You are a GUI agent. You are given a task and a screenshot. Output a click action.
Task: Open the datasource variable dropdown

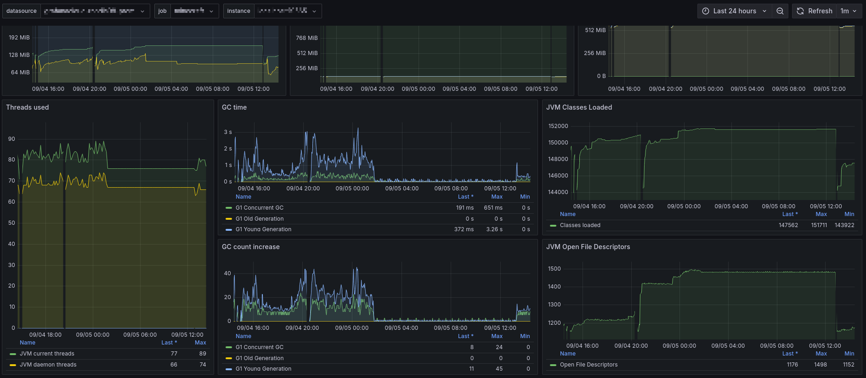(x=95, y=11)
